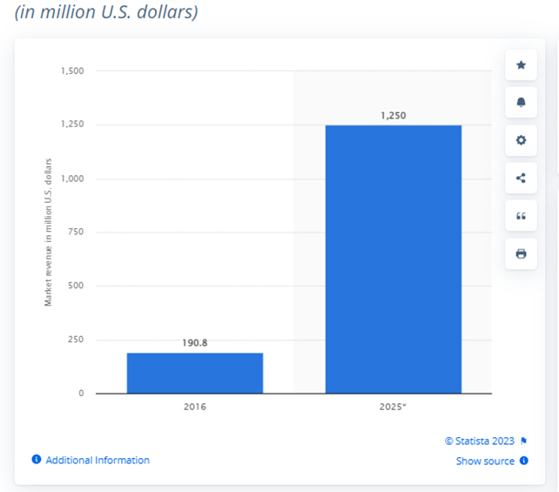Viewport: 559px width, 492px height.
Task: Click the © Statista 2023 link
Action: pos(480,441)
